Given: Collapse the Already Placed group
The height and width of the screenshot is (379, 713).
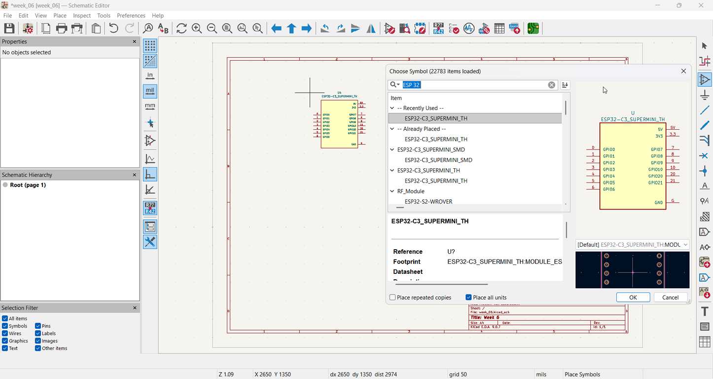Looking at the screenshot, I should 392,129.
